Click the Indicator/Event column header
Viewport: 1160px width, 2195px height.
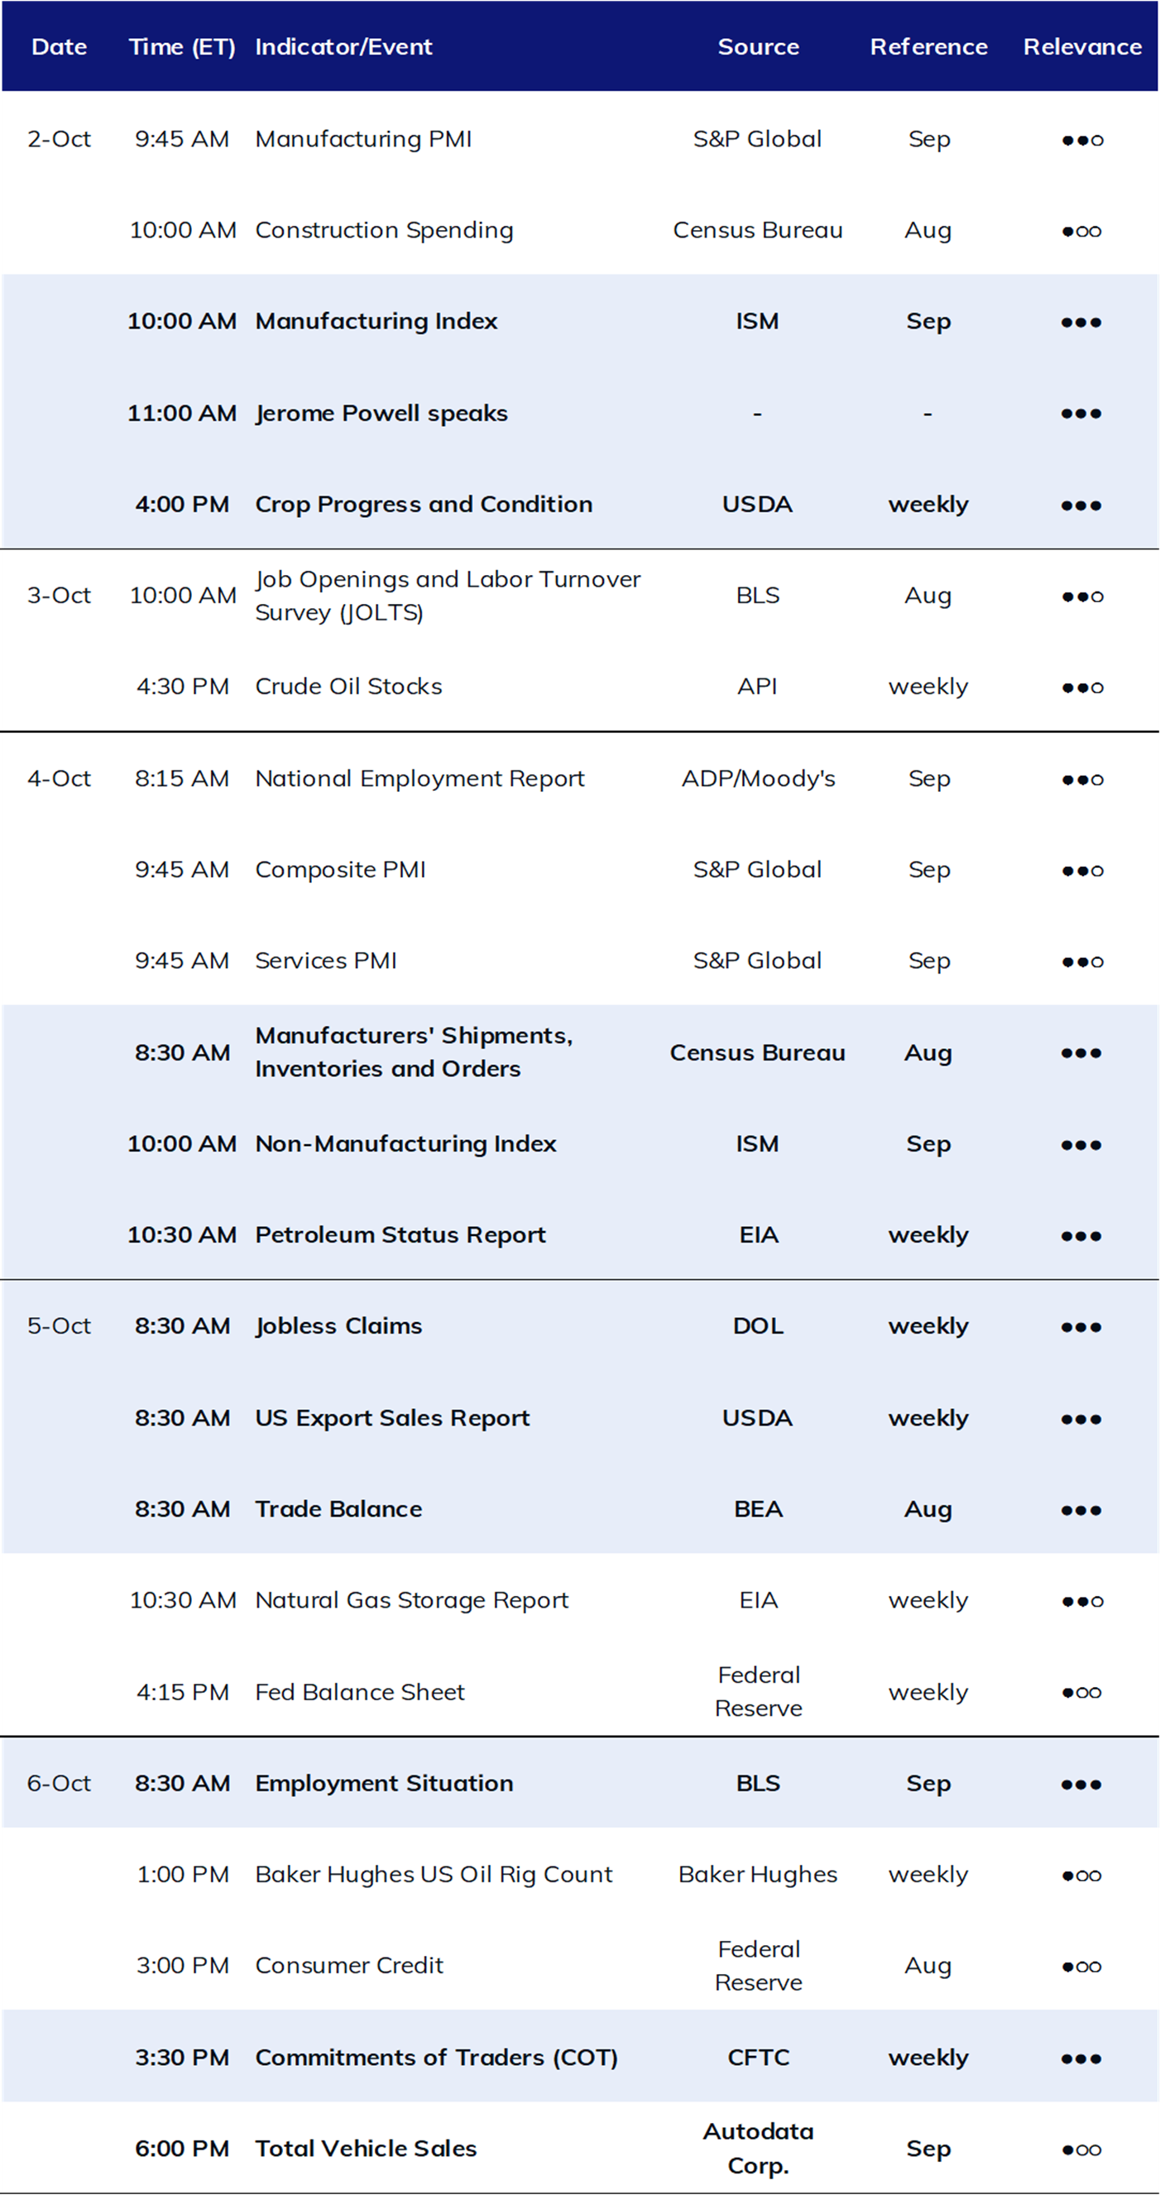coord(343,47)
